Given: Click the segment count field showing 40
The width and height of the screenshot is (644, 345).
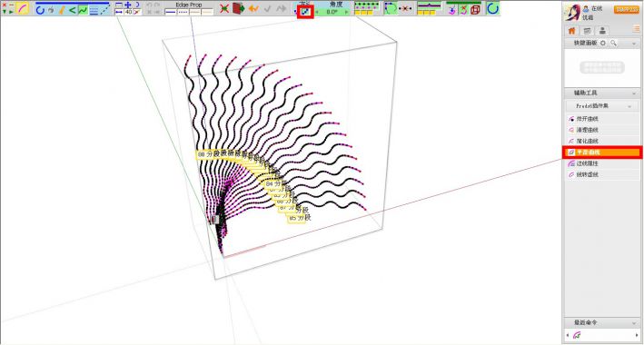Looking at the screenshot, I should pos(128,13).
